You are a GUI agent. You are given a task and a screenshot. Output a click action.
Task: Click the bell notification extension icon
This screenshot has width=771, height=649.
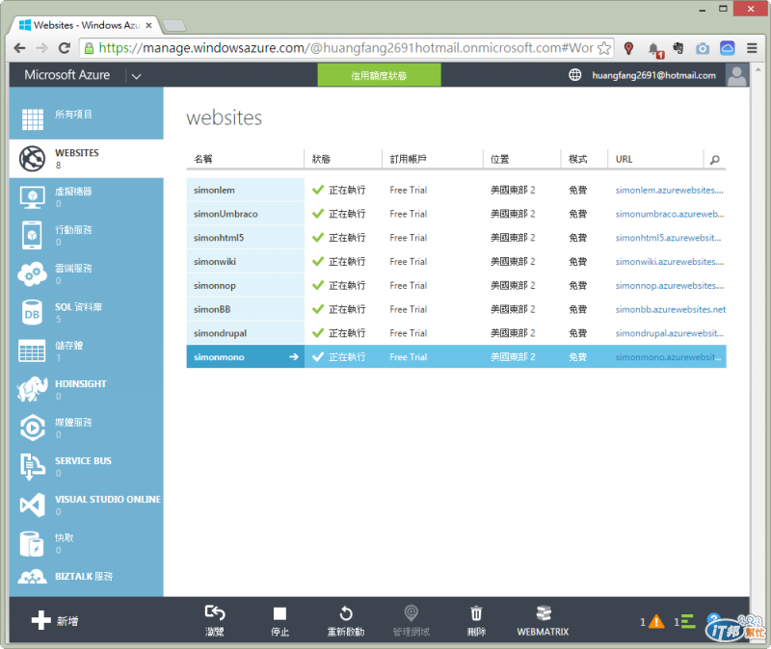coord(655,50)
